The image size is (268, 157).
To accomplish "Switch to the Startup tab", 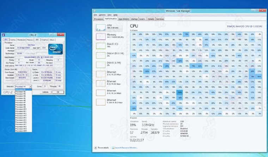I will coord(134,19).
